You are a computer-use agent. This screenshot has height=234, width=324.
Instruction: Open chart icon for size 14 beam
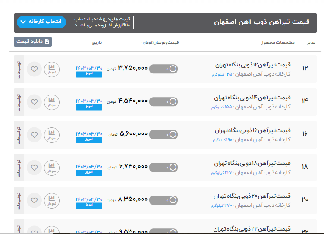tap(52, 102)
